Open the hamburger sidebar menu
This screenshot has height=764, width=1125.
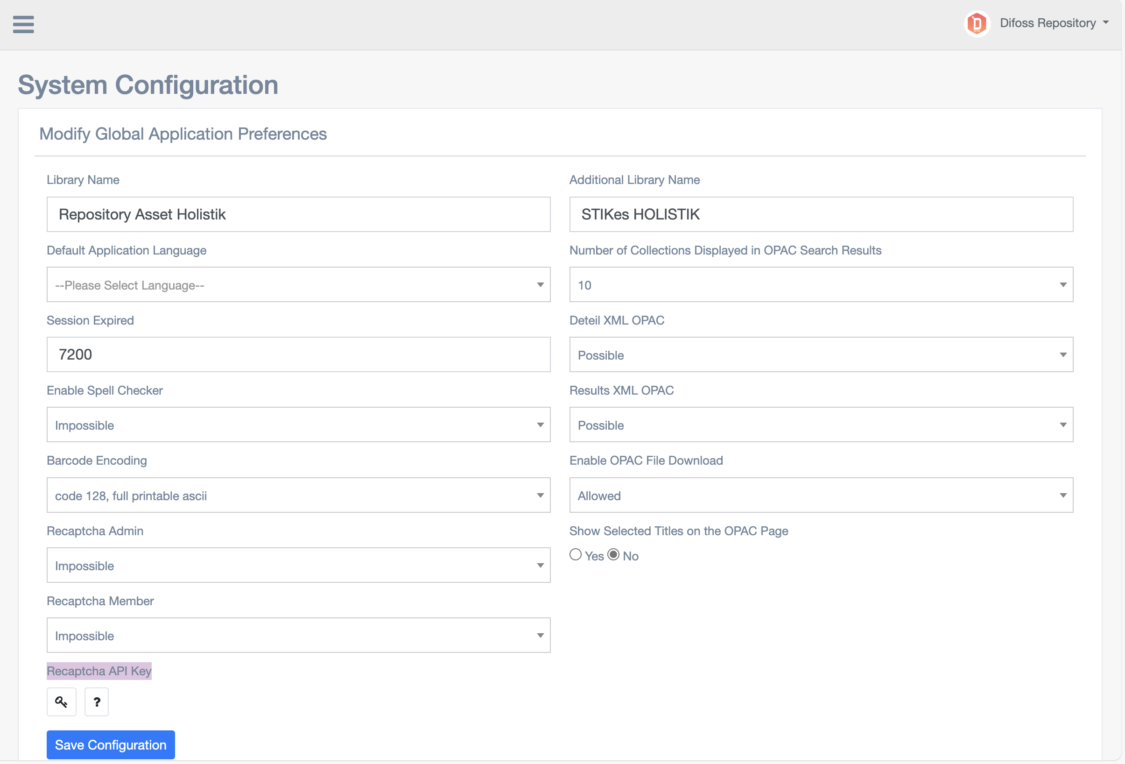(x=23, y=24)
